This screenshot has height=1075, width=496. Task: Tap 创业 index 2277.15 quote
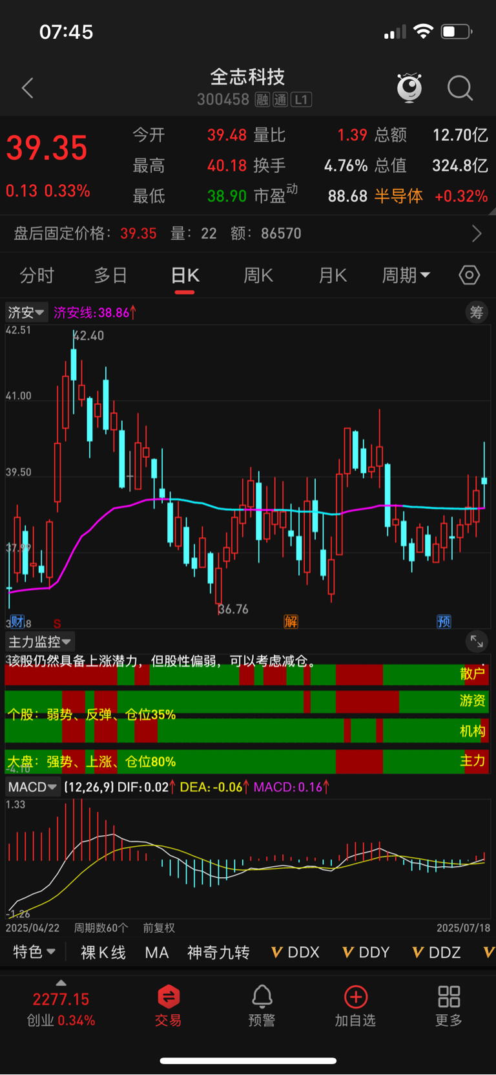pos(61,1010)
